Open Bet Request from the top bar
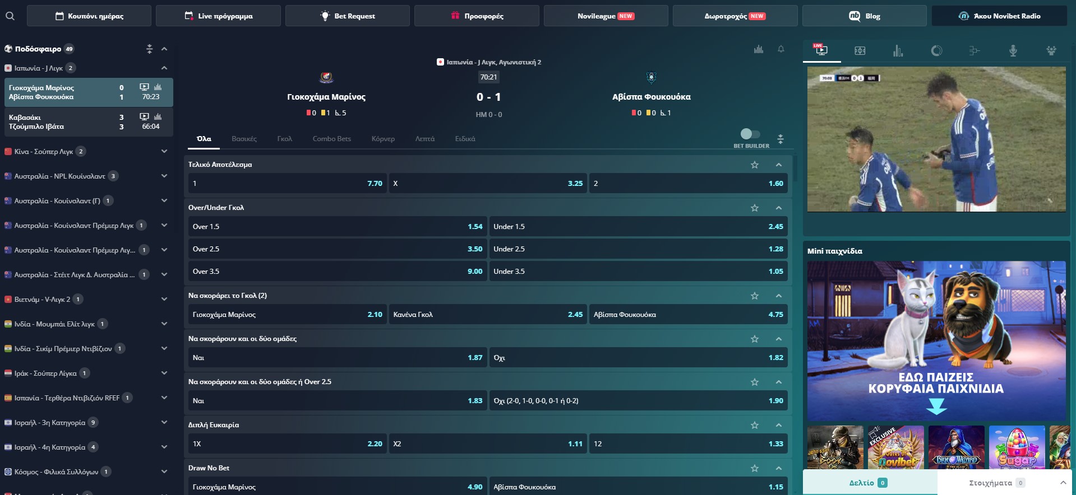Image resolution: width=1076 pixels, height=495 pixels. [x=348, y=16]
